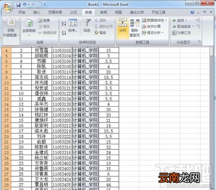
Task: Open the 排序 sort dialog
Action: [73, 25]
